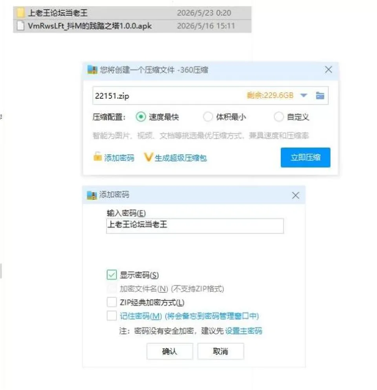The height and width of the screenshot is (390, 377).
Task: Click the 360压缩 icon in the 添加密码 title bar
Action: (92, 195)
